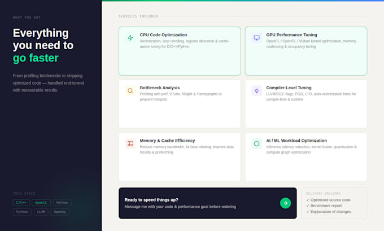The width and height of the screenshot is (384, 231).
Task: Click the 'SERVICES INCLUDED' section label
Action: (138, 16)
